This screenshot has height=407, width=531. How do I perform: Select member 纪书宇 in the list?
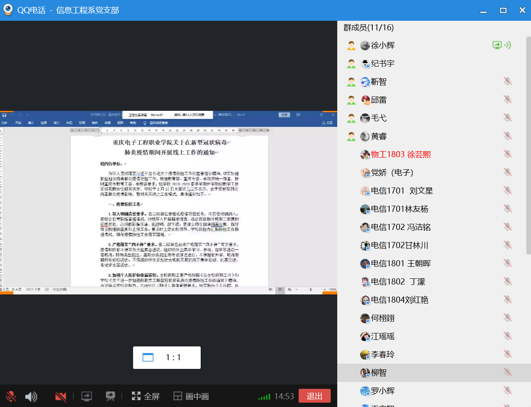point(382,64)
